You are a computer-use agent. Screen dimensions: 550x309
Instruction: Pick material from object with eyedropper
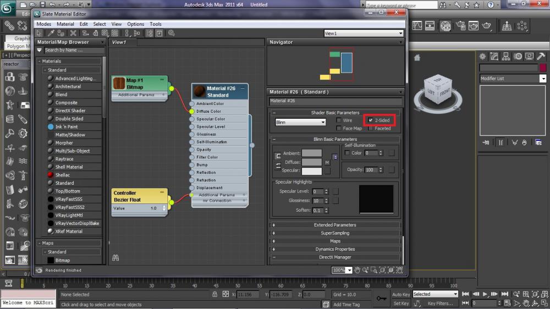(x=51, y=34)
